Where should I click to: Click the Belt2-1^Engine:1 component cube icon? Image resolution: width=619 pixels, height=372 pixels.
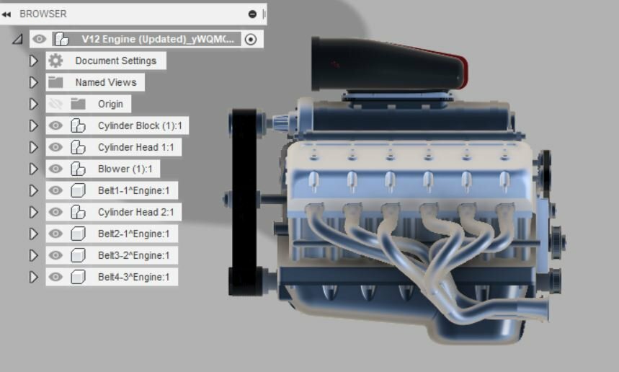(x=78, y=234)
